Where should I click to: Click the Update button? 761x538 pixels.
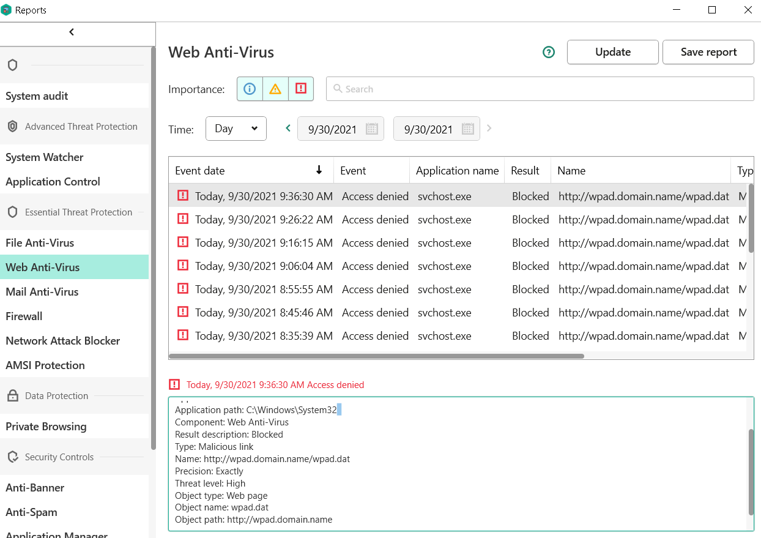click(x=613, y=52)
